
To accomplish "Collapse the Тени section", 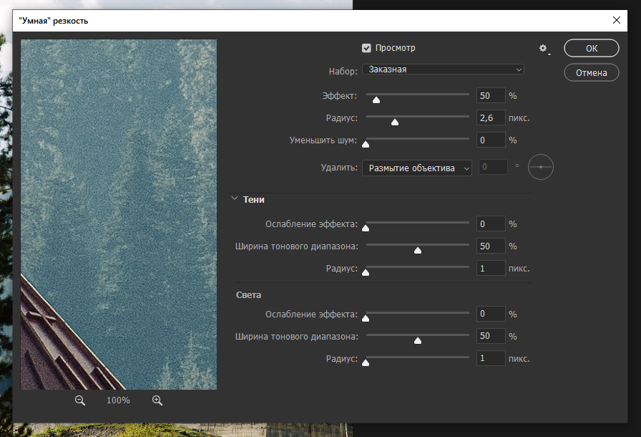I will tap(235, 199).
